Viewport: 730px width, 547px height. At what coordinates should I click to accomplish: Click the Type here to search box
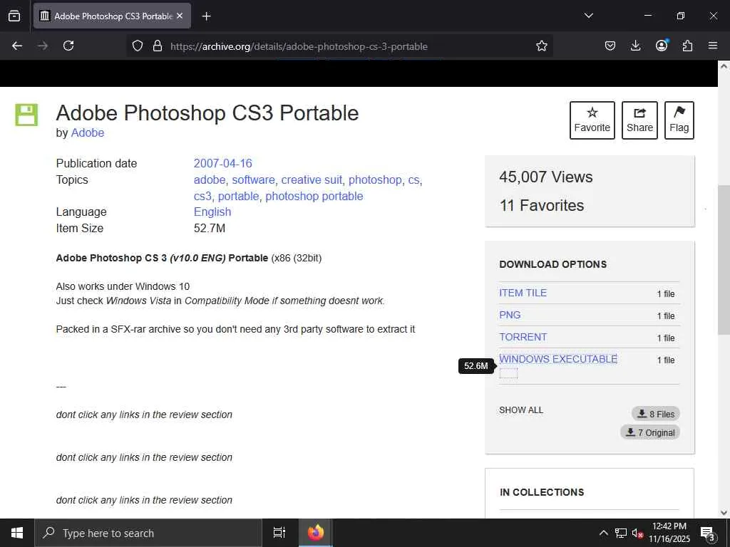[x=148, y=533]
